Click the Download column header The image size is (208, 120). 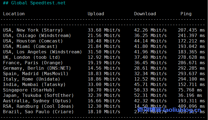[x=145, y=14]
